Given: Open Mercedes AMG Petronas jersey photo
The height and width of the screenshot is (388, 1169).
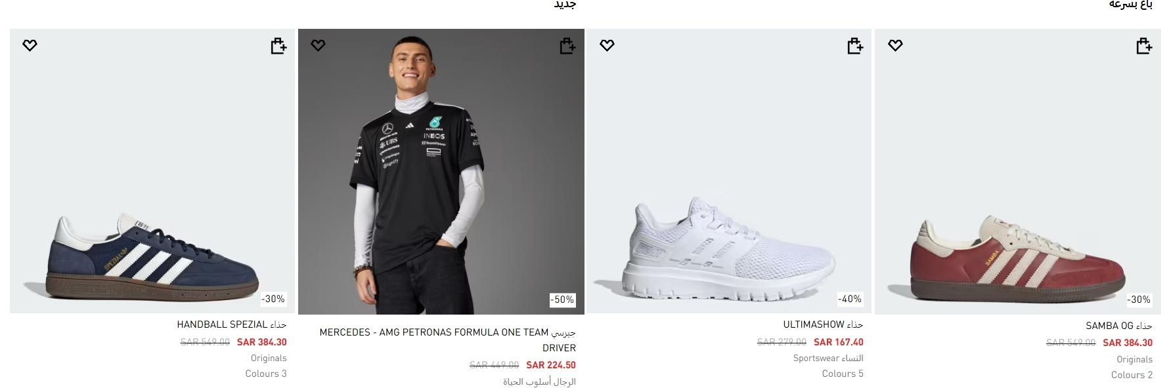Looking at the screenshot, I should [x=441, y=170].
